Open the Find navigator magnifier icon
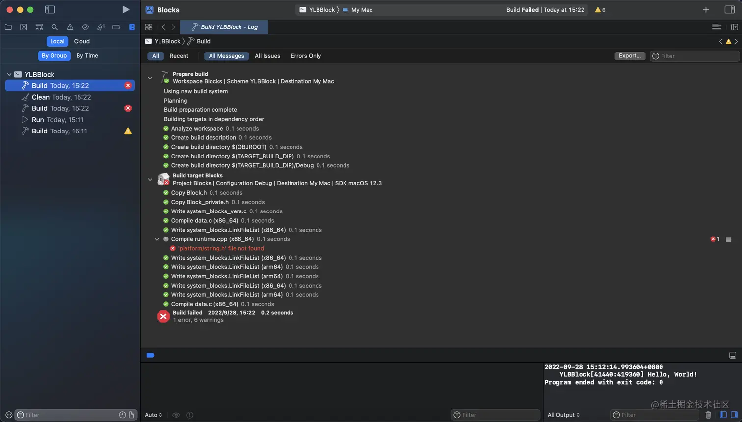The width and height of the screenshot is (742, 422). [x=54, y=27]
